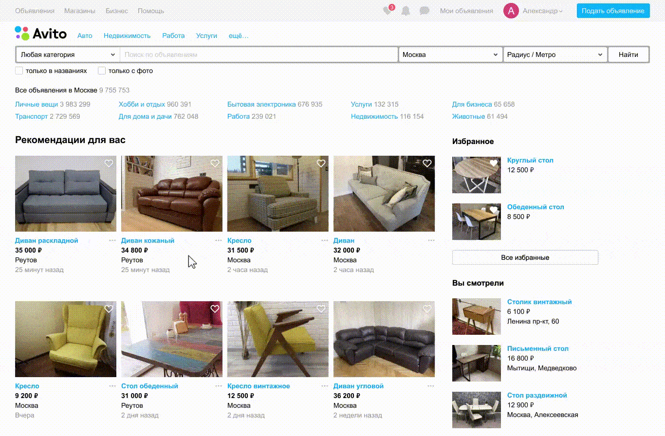Image resolution: width=665 pixels, height=436 pixels.
Task: Favorite the yellow Кресло 9 200 ₽ heart
Action: click(x=109, y=309)
